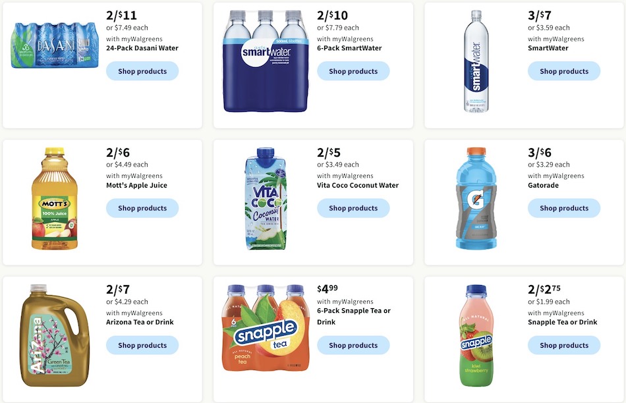626x403 pixels.
Task: Shop products for 6-Pack Snapple Tea
Action: coord(353,345)
